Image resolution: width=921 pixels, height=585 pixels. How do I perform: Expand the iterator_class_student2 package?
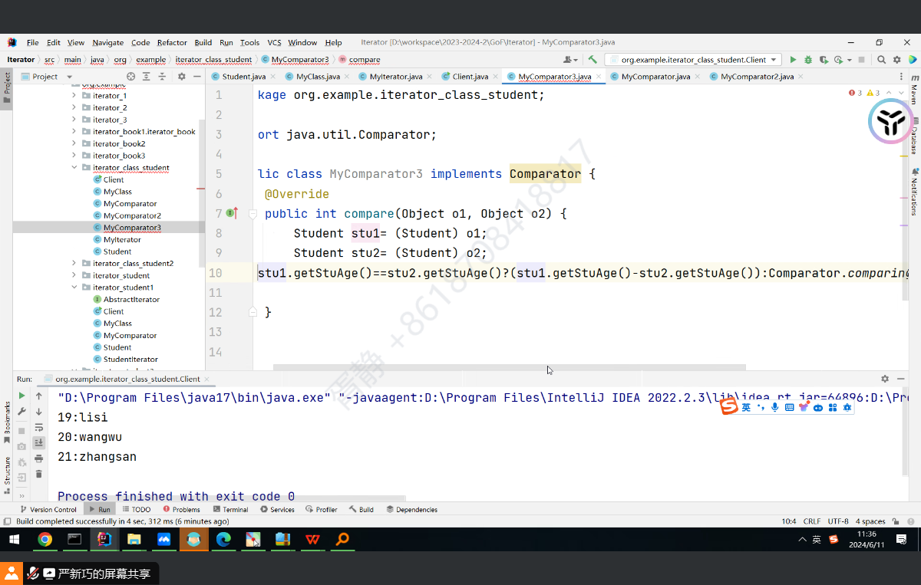[x=75, y=264]
